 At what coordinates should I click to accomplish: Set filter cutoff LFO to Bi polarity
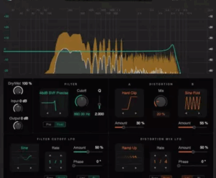click(94, 177)
